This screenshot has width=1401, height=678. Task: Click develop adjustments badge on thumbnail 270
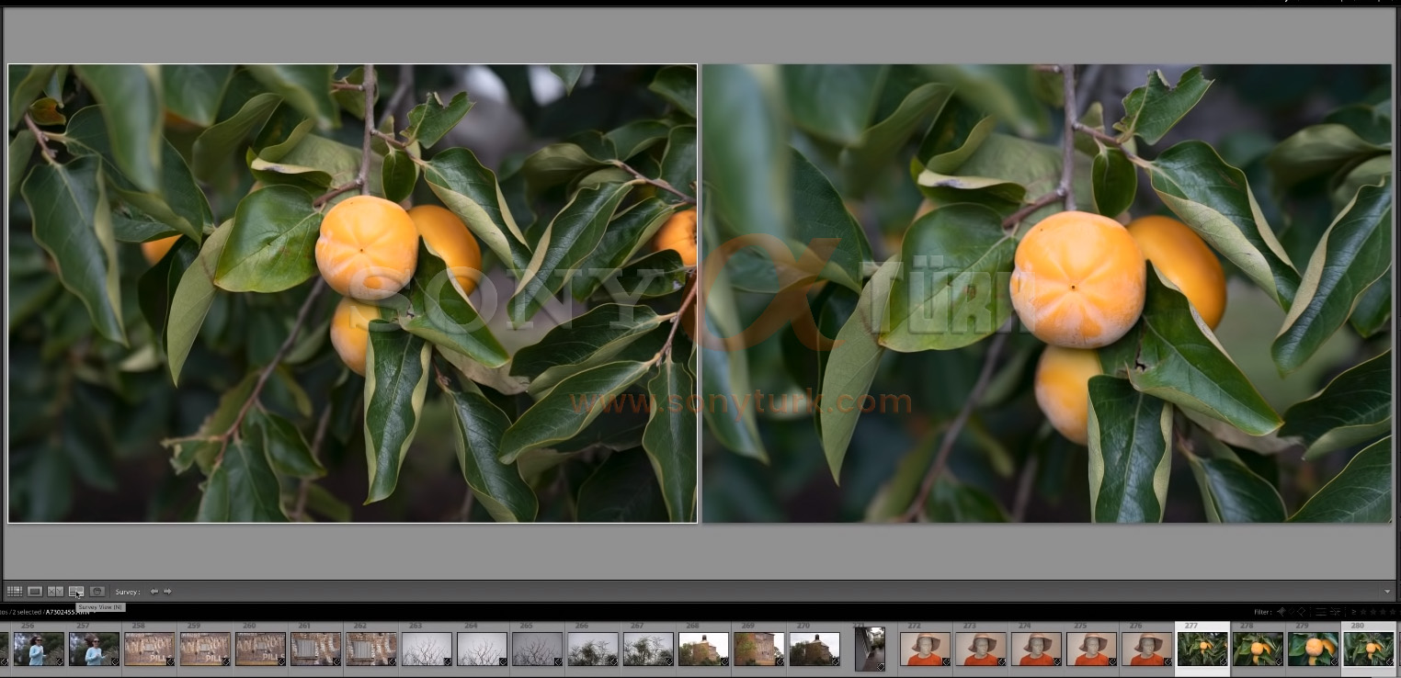coord(835,661)
